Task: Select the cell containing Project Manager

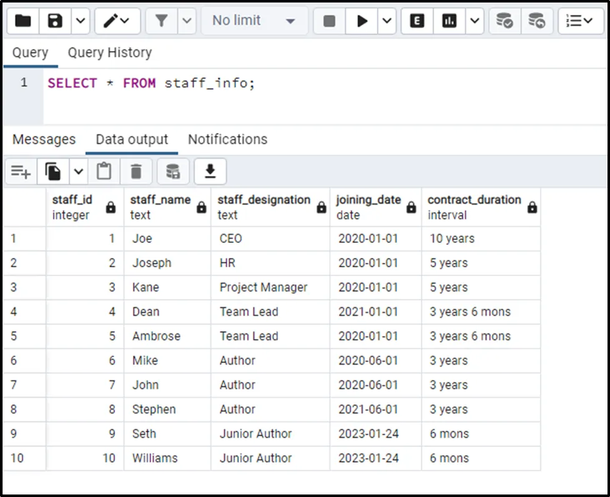Action: coord(263,287)
